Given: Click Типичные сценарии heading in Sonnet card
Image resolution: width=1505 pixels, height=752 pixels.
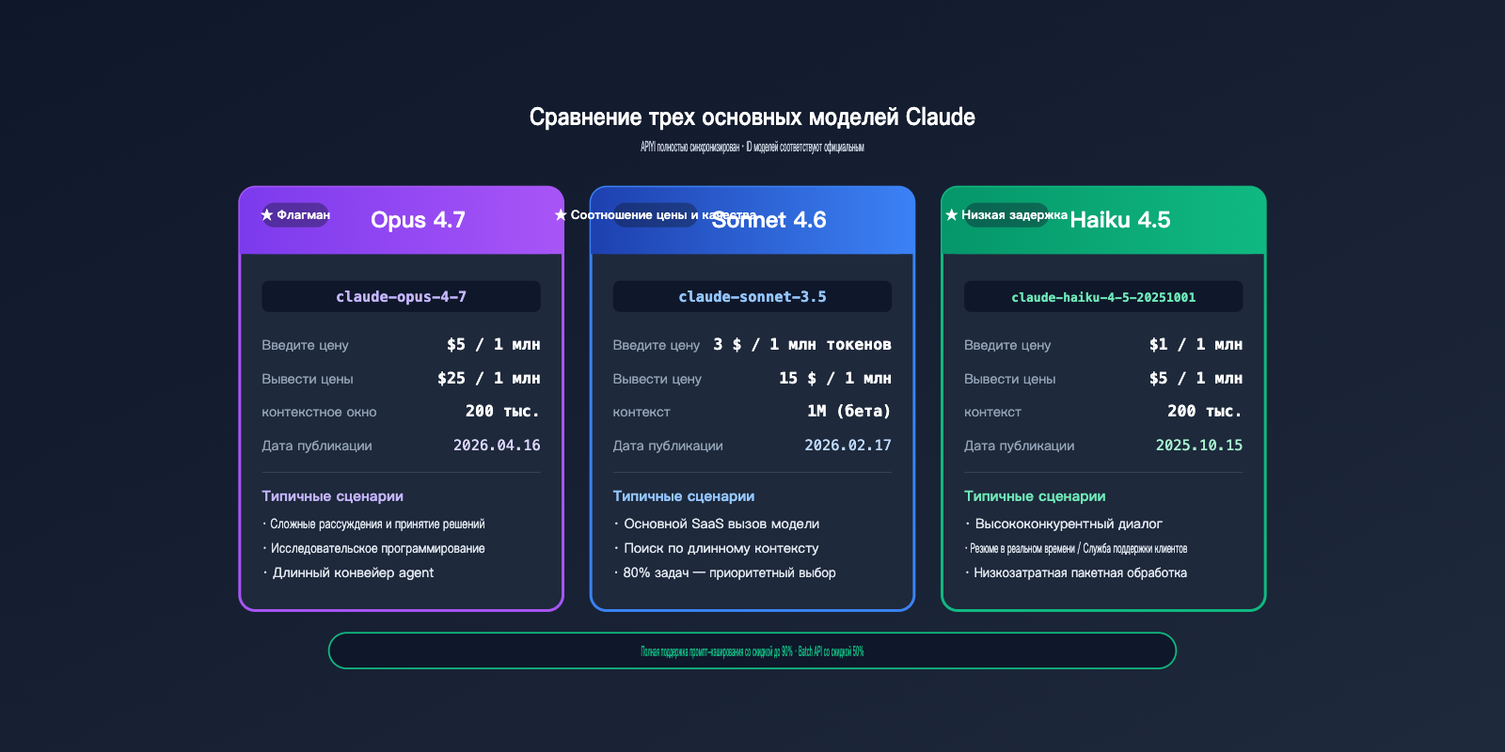Looking at the screenshot, I should tap(684, 496).
